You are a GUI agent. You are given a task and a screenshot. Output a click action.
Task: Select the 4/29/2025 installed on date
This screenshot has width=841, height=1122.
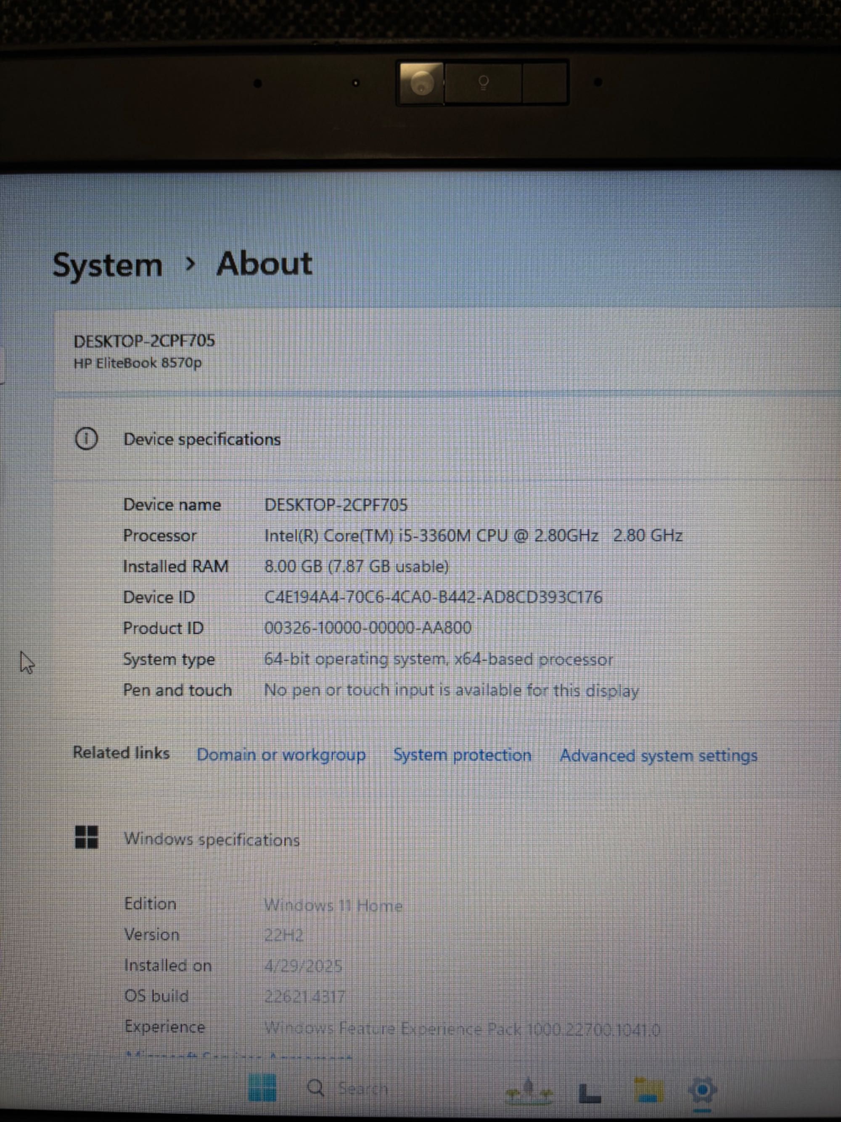tap(303, 966)
